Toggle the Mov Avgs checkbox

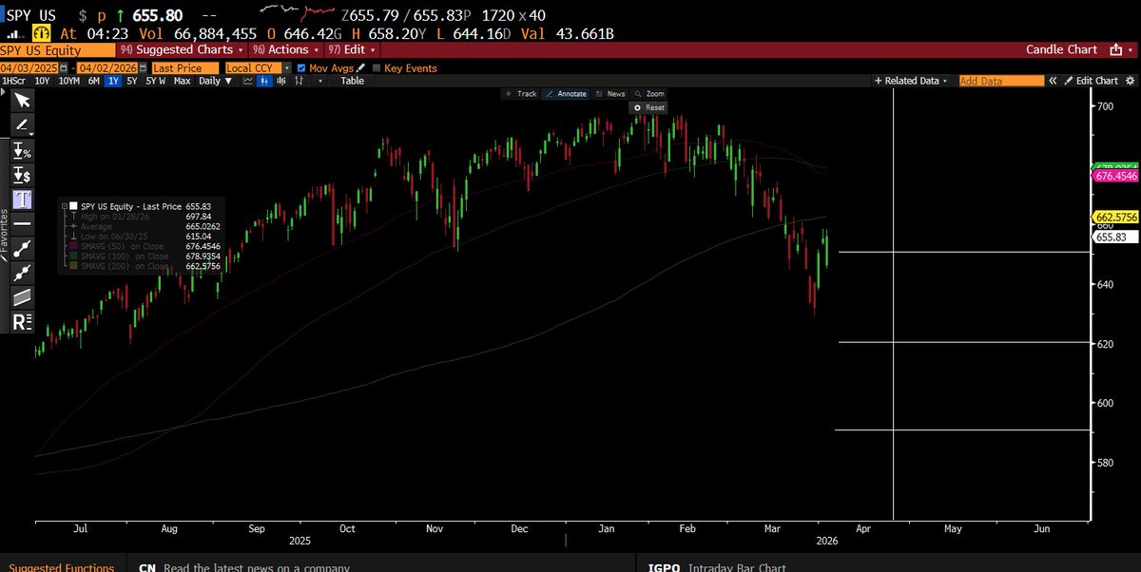click(x=301, y=68)
